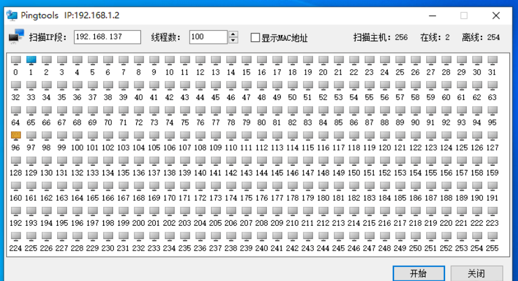Click the 线程数 value field showing 100
Image resolution: width=518 pixels, height=281 pixels.
pyautogui.click(x=209, y=37)
